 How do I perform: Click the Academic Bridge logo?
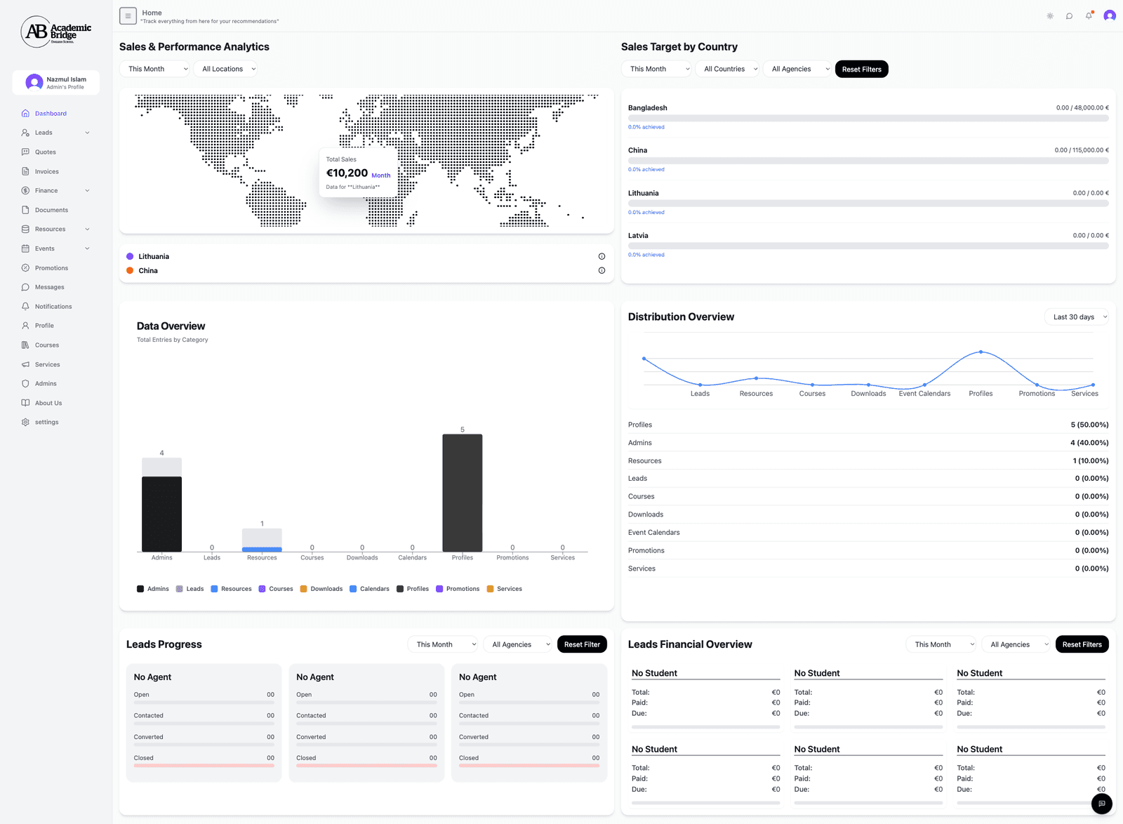point(56,32)
